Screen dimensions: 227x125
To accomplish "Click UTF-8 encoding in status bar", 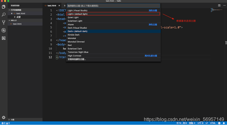I will click(x=200, y=123).
